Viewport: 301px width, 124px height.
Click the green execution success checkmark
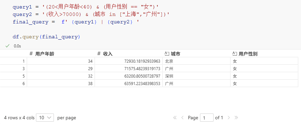pyautogui.click(x=7, y=46)
